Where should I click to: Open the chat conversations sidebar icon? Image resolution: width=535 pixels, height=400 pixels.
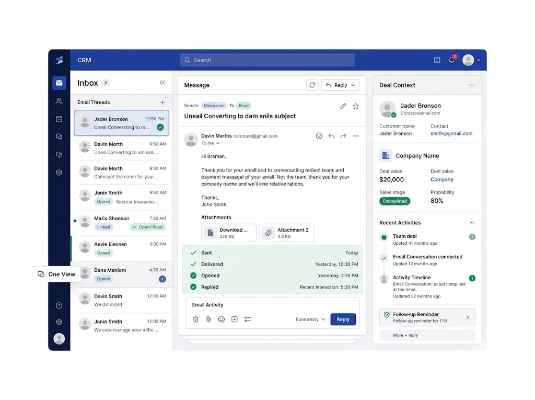(x=59, y=136)
